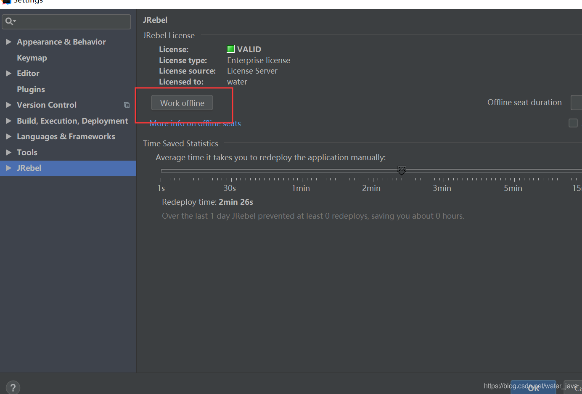Select Build, Execution, Deployment entry
The height and width of the screenshot is (394, 582).
72,121
